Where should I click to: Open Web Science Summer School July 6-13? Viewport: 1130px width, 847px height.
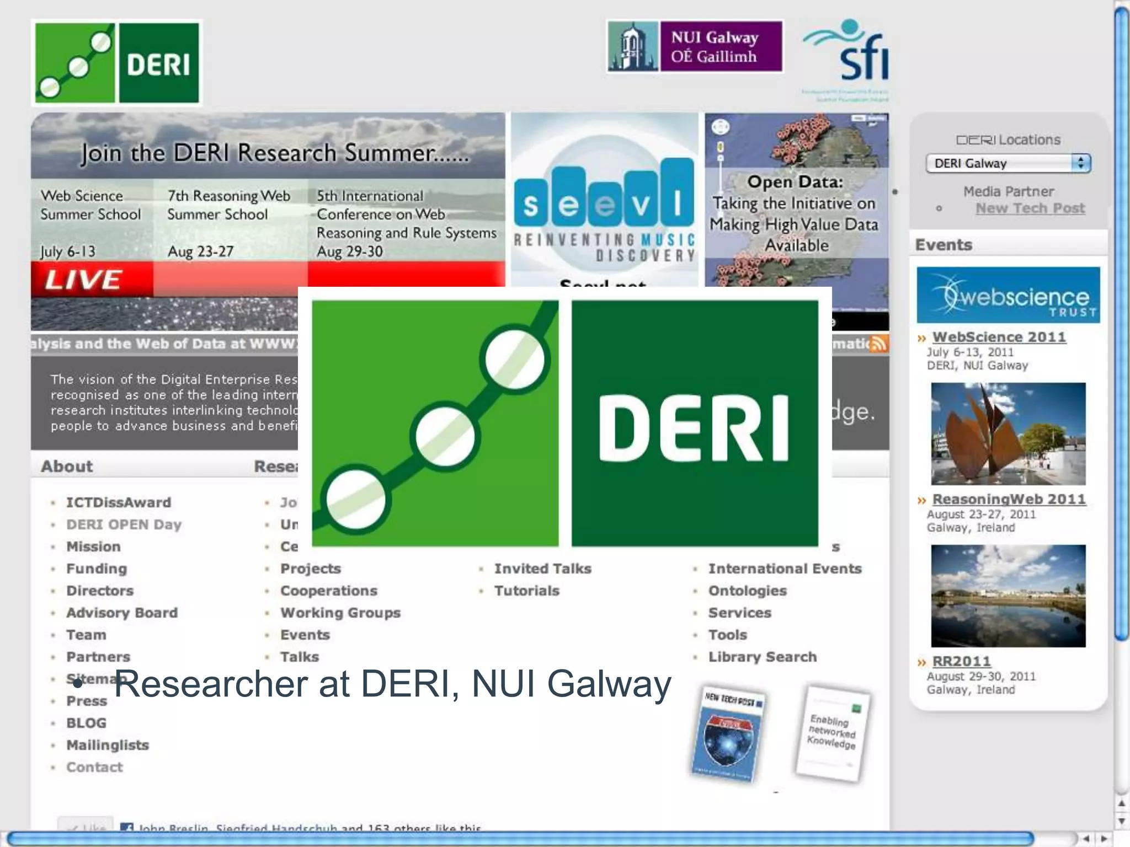click(92, 224)
